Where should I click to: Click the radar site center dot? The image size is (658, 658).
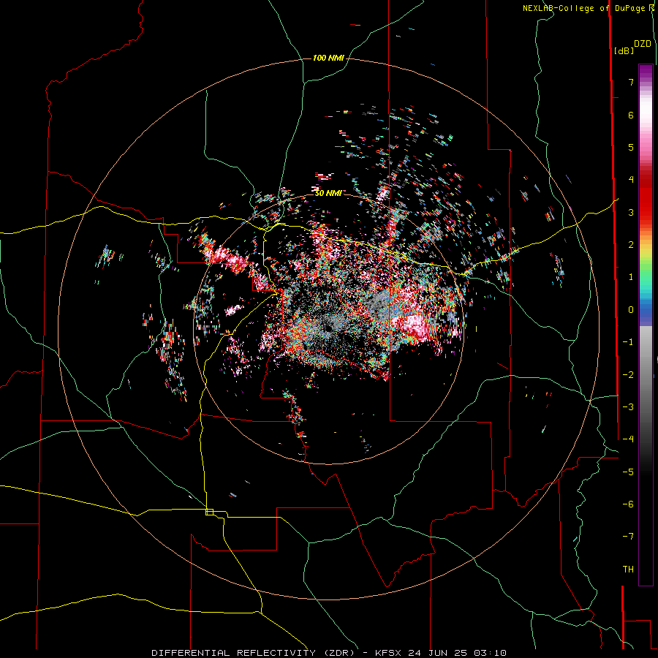pos(328,328)
